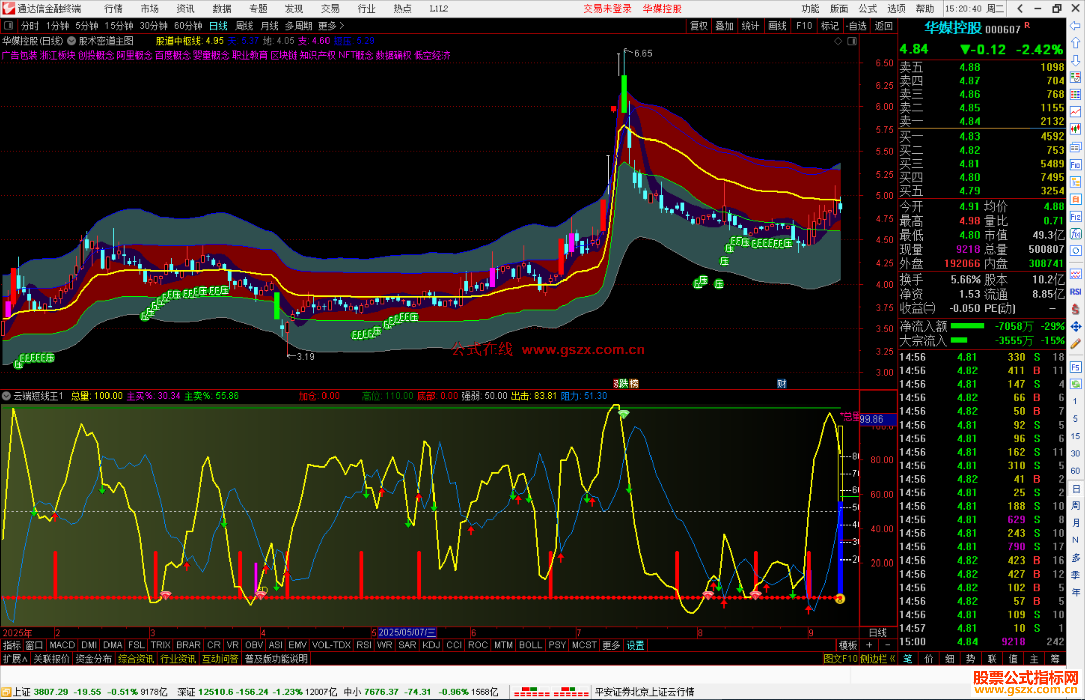The image size is (1085, 700).
Task: Select the 5-minute period in sidebar
Action: coord(1075,418)
